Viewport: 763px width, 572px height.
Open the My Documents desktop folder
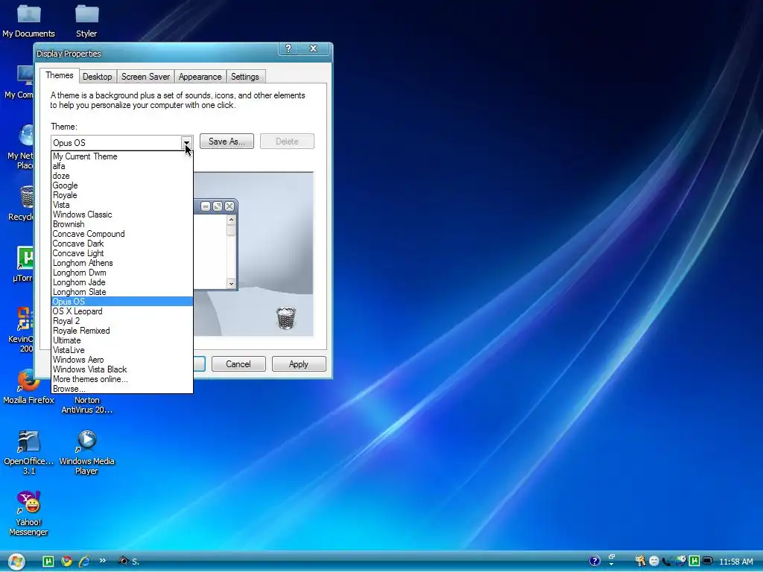pos(29,20)
